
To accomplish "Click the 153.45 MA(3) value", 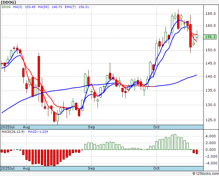I will [x=30, y=7].
